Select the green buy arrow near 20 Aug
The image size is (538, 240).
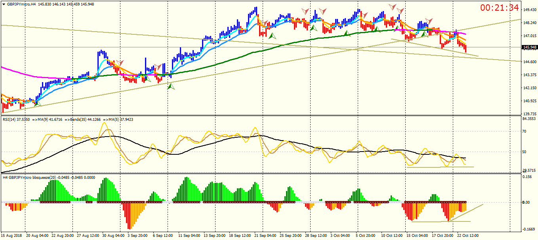tap(38, 103)
